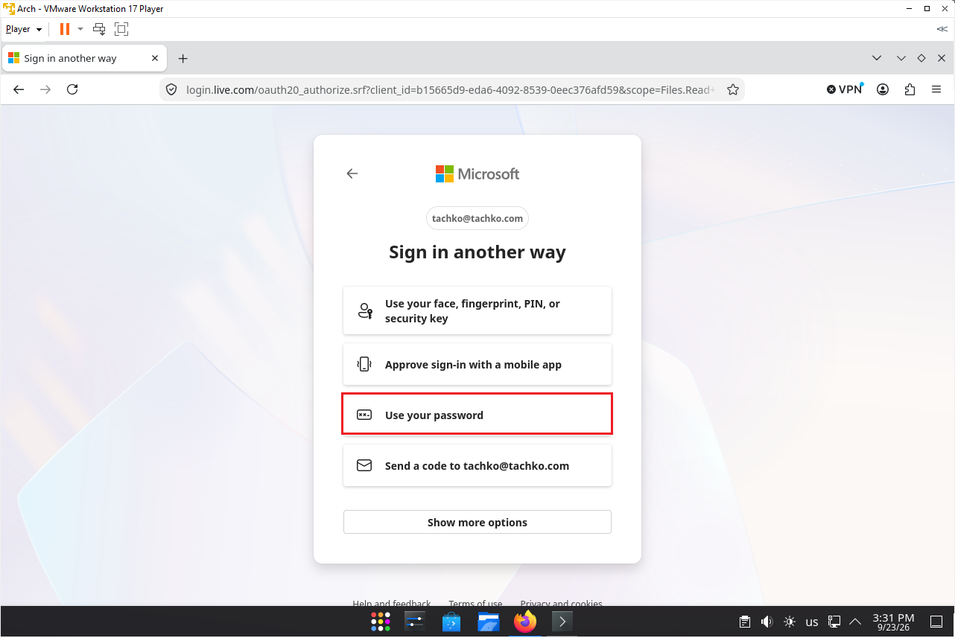
Task: Select the 'Sign in another way' browser tab
Action: pos(84,58)
